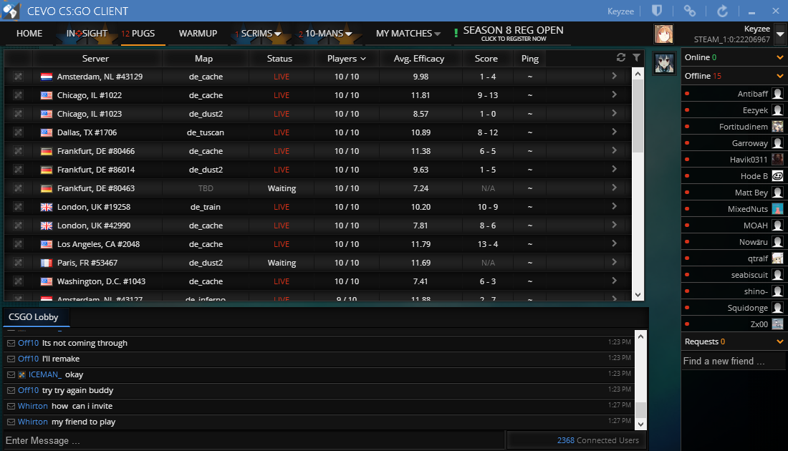Focus the Find a new friend field

click(x=734, y=361)
